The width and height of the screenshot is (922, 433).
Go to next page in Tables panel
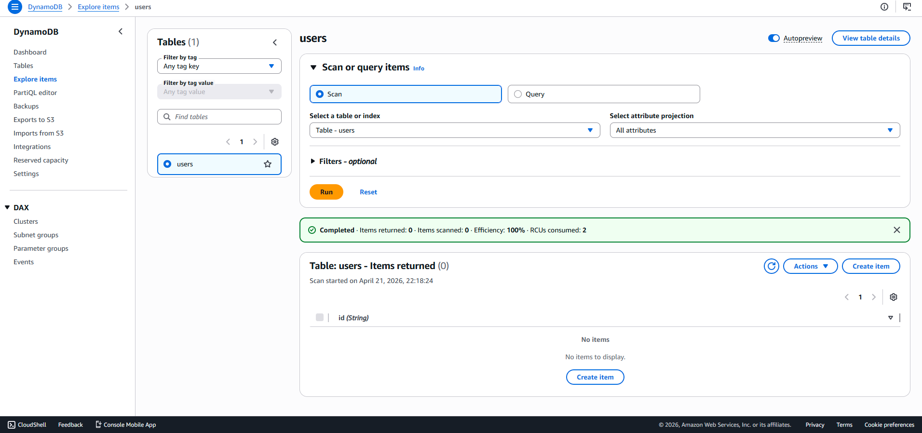255,142
